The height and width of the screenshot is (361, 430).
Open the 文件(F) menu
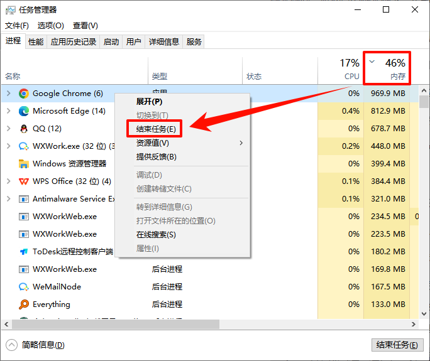pos(17,26)
